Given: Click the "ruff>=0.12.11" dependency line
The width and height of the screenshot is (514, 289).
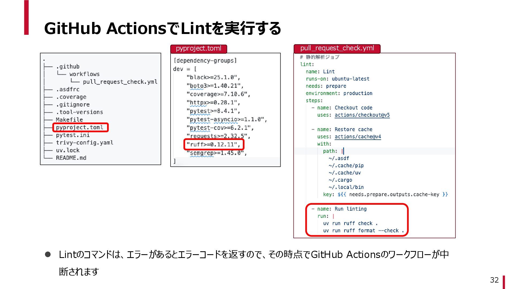Looking at the screenshot, I should click(x=213, y=144).
